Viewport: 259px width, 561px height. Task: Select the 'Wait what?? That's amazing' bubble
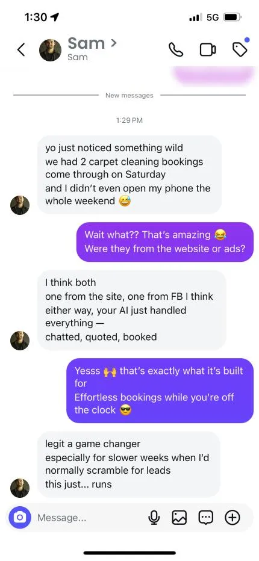pos(165,241)
